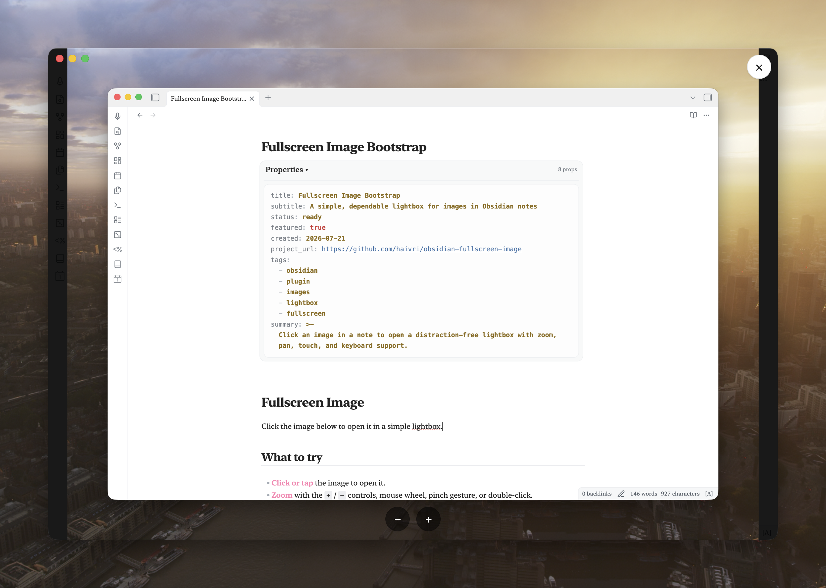Open the tab list chevron dropdown
Image resolution: width=826 pixels, height=588 pixels.
(693, 98)
